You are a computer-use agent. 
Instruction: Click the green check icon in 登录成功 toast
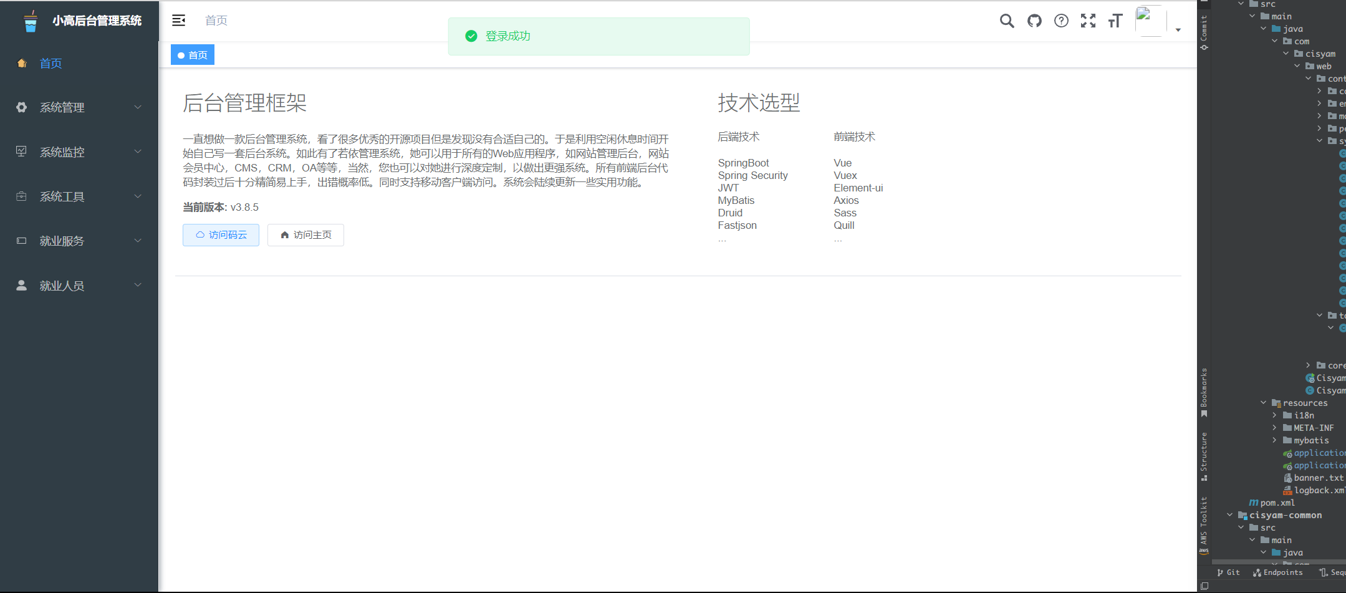[x=471, y=36]
